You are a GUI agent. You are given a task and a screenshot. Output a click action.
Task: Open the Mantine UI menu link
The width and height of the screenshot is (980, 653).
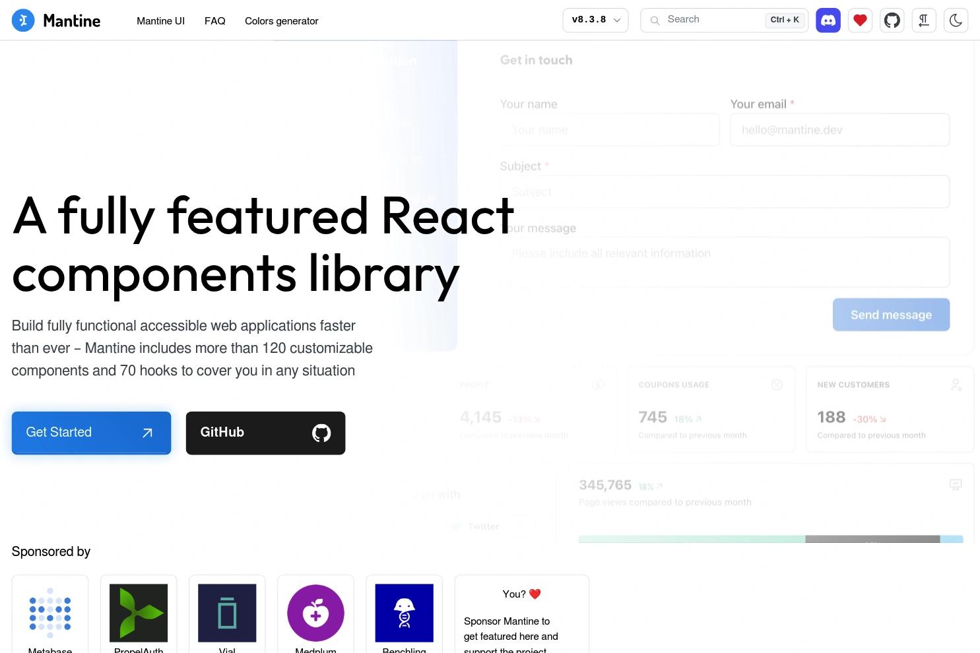[x=160, y=21]
